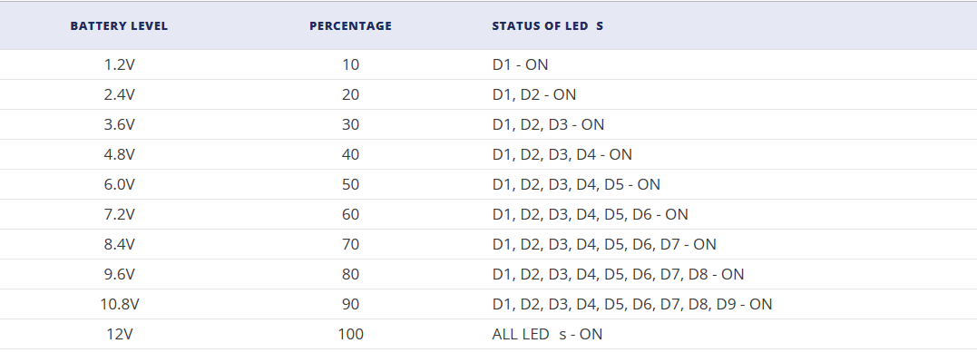Click the percentage value 50

point(351,184)
